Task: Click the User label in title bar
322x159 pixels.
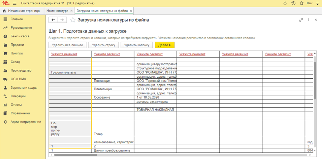Action: [x=309, y=3]
